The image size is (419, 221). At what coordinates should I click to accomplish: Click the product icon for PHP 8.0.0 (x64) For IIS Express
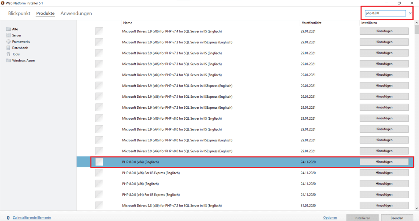(x=99, y=194)
